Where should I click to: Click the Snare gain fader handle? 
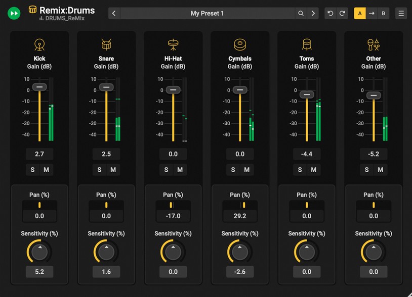click(x=106, y=87)
